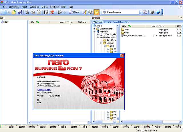The image size is (183, 132).
Task: Click the Save floppy disk icon
Action: coord(20,12)
